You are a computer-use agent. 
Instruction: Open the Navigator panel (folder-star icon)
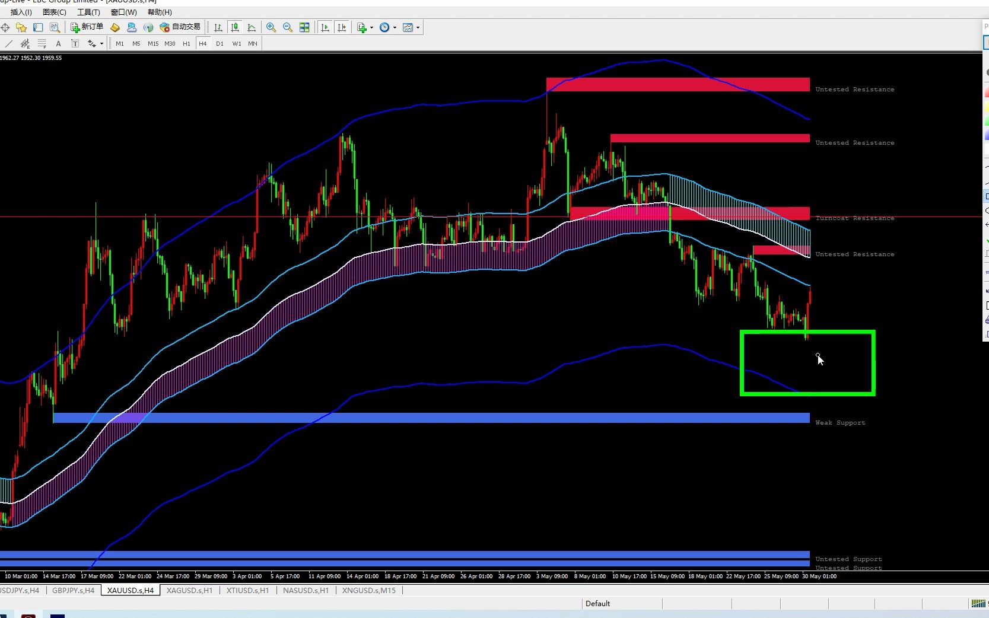[x=21, y=27]
